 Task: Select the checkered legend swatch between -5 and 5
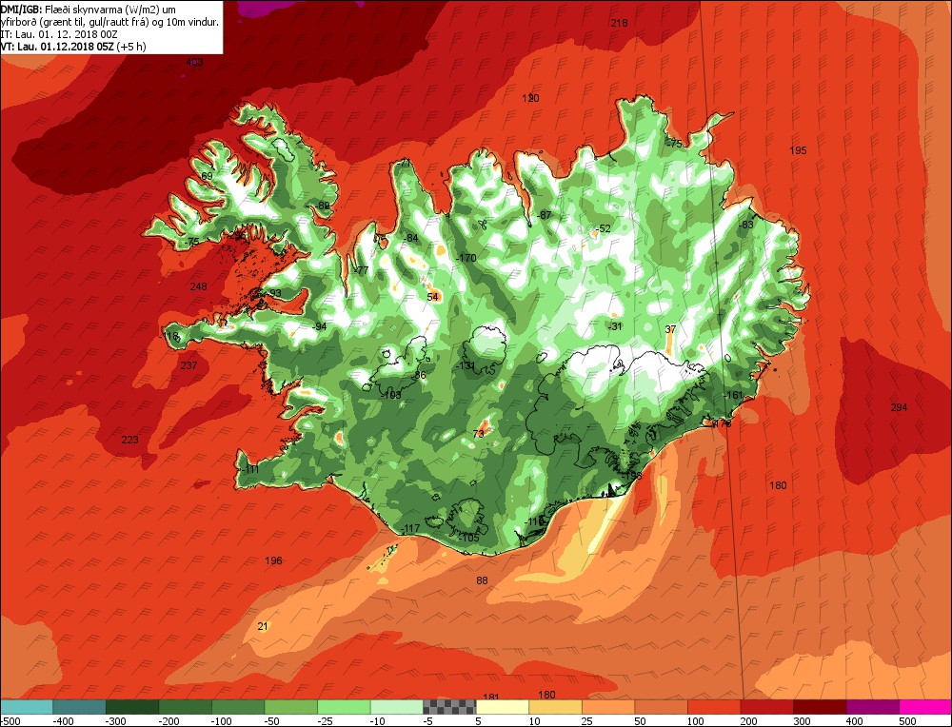450,707
